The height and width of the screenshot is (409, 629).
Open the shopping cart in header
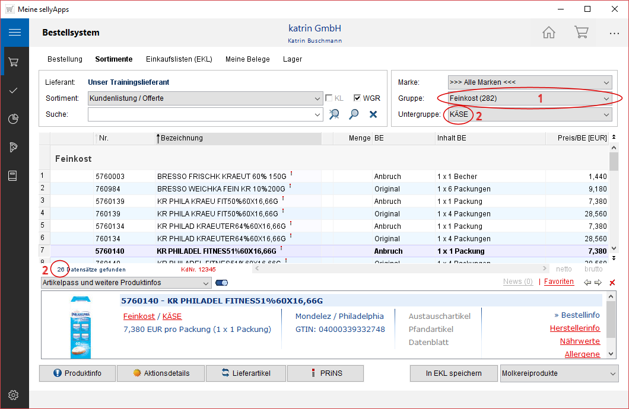[581, 33]
